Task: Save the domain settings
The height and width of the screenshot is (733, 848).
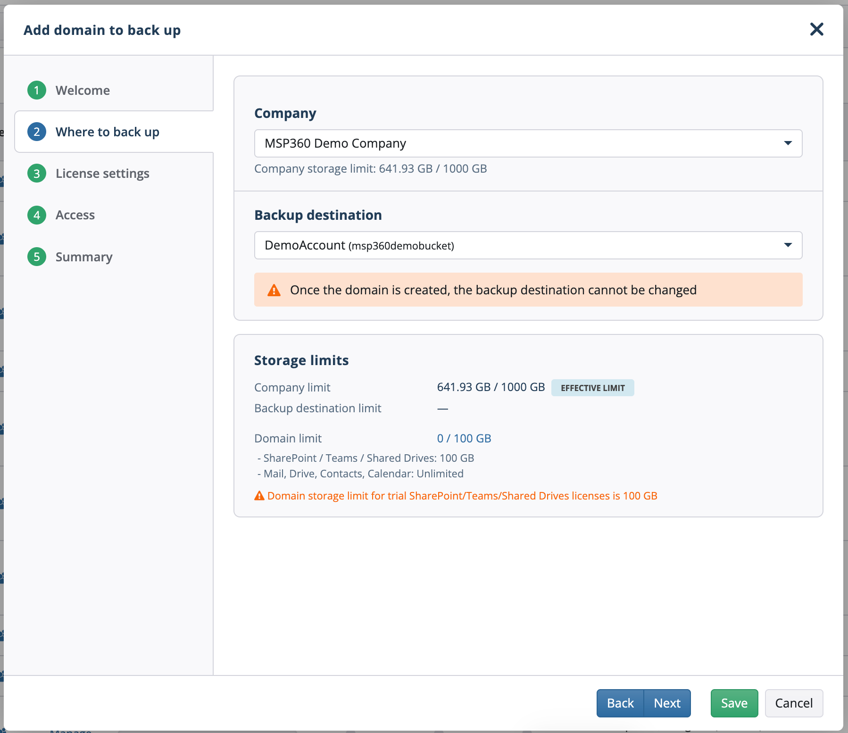Action: click(x=734, y=703)
